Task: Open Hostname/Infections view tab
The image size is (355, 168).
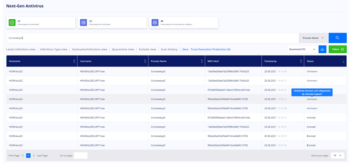Action: click(x=90, y=50)
